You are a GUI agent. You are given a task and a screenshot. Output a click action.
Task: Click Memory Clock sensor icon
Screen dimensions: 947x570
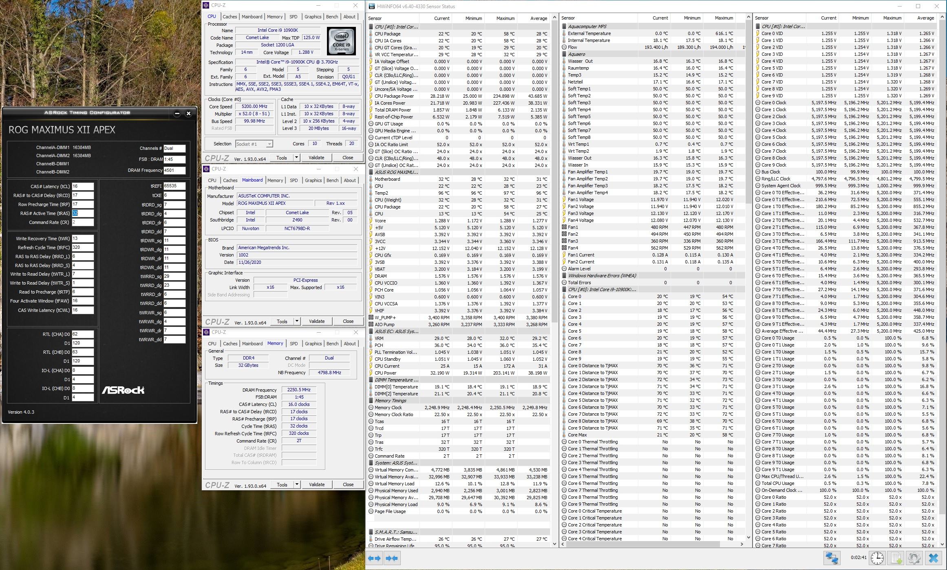[x=371, y=408]
